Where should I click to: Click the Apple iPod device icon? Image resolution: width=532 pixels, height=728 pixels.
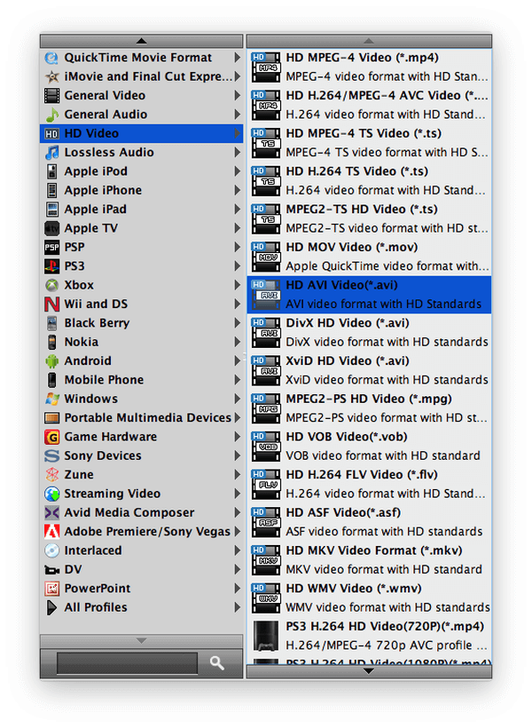pyautogui.click(x=51, y=171)
